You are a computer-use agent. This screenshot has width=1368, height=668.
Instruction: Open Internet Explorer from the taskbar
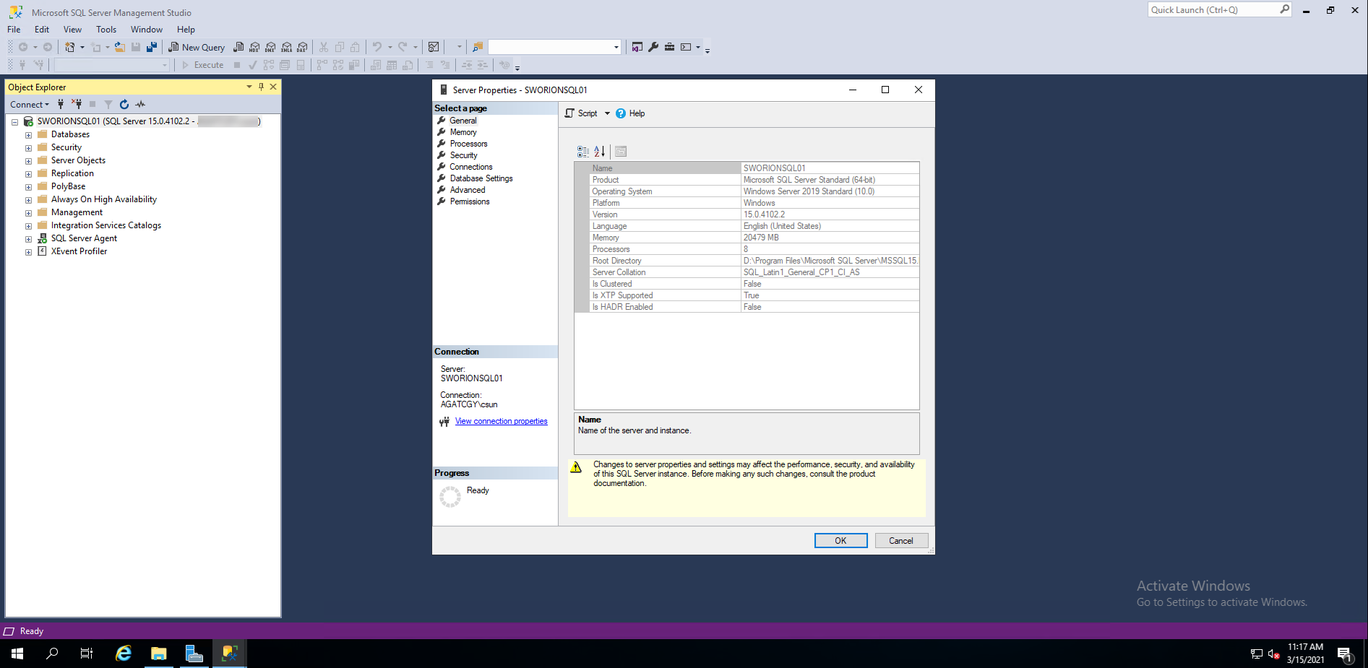coord(124,654)
